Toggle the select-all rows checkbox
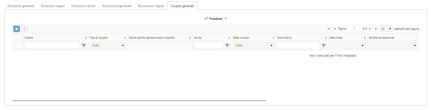This screenshot has height=110, width=431. 17,38
